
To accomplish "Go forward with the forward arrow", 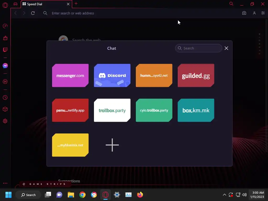I will pyautogui.click(x=24, y=13).
